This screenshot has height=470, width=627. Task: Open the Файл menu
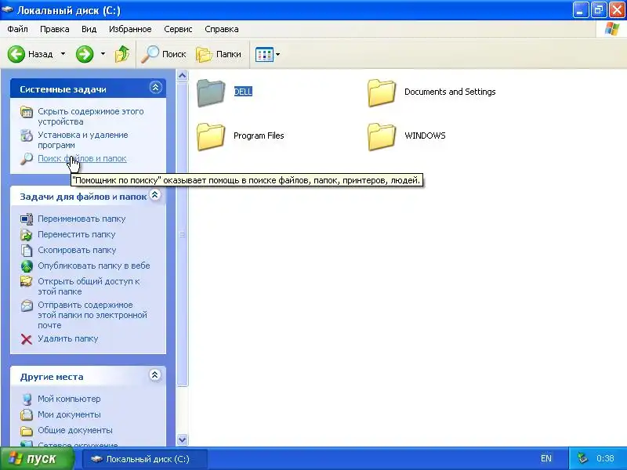click(17, 29)
